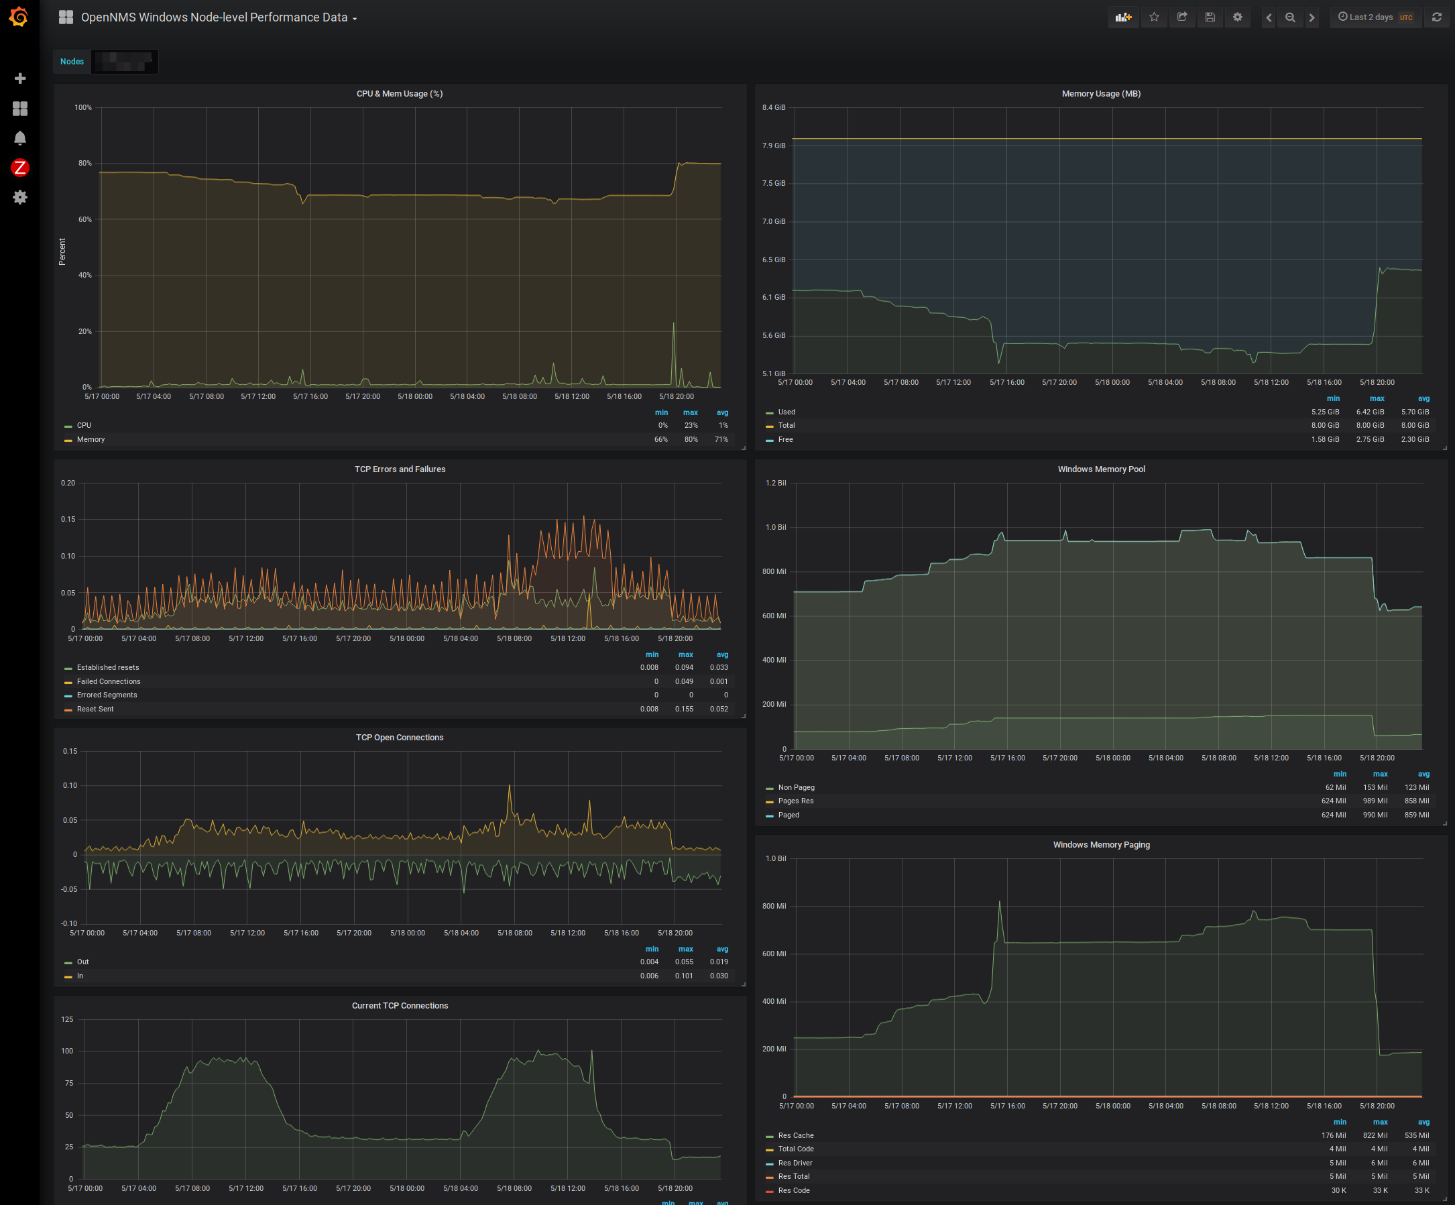The height and width of the screenshot is (1205, 1455).
Task: Toggle the Reset Sent series visibility
Action: [95, 709]
